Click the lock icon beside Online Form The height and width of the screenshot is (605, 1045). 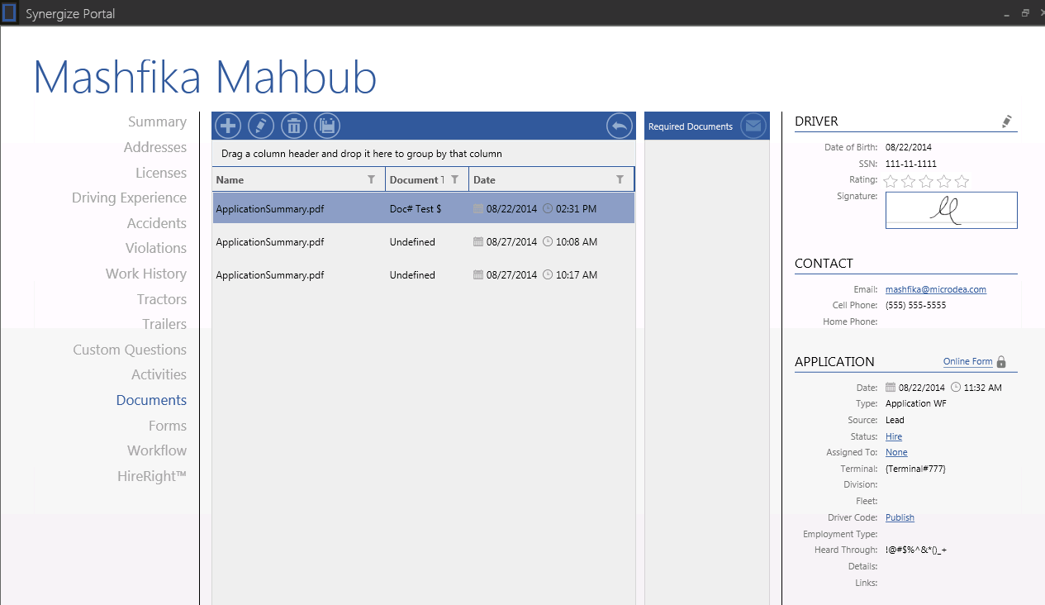coord(1001,362)
